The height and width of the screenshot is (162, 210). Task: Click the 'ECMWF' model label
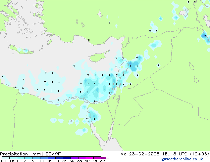tap(53, 154)
